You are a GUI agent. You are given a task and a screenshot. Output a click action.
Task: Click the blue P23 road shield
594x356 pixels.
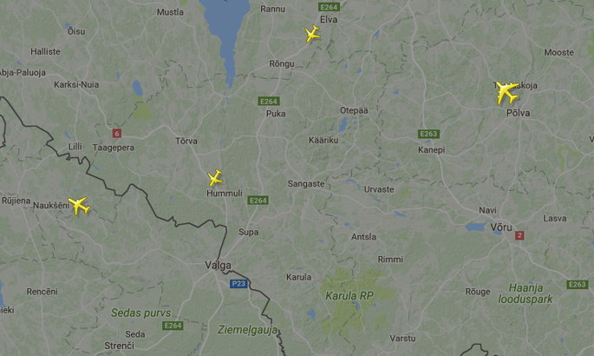coord(238,284)
